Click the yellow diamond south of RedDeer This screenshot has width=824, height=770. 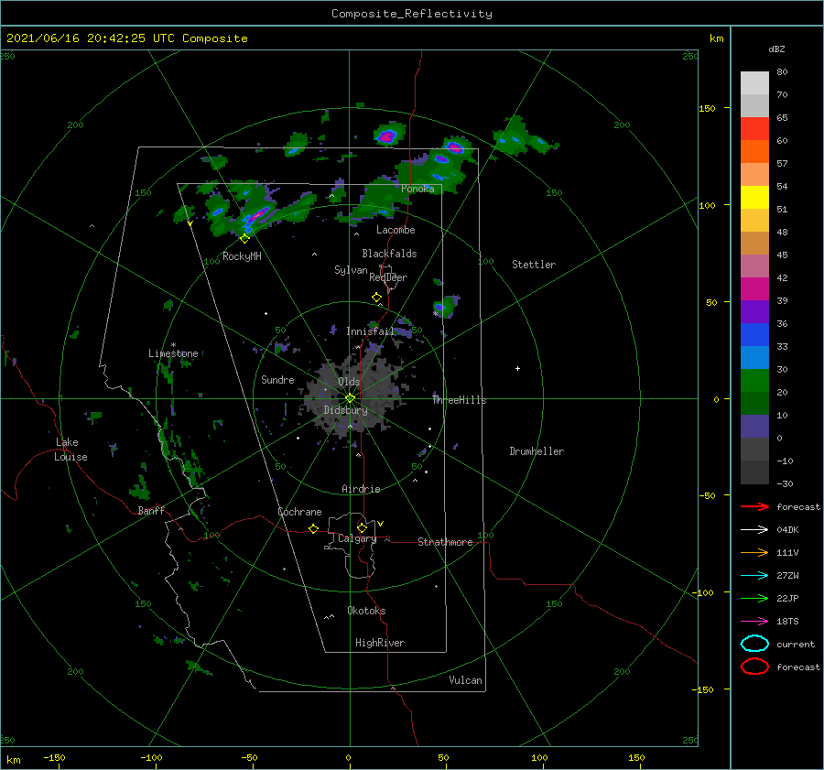pos(377,298)
